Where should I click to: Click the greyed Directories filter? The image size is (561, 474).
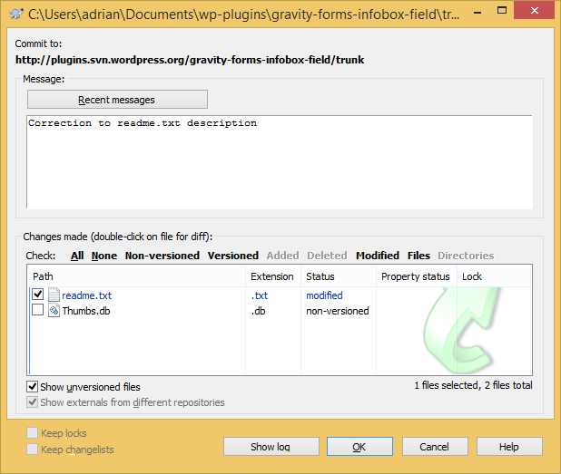pos(466,256)
